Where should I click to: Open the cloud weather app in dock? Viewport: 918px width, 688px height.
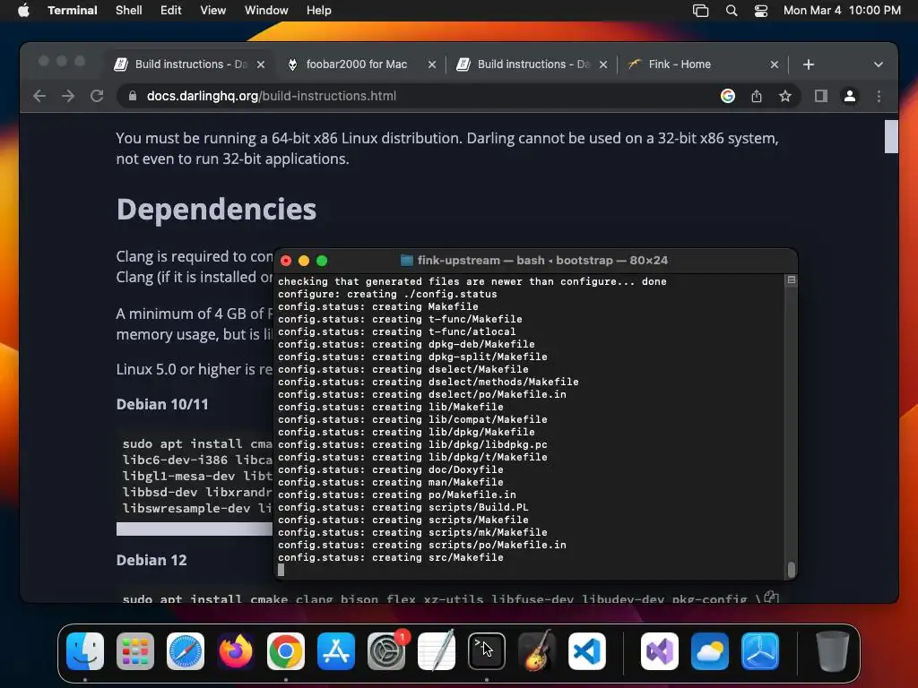pyautogui.click(x=710, y=650)
